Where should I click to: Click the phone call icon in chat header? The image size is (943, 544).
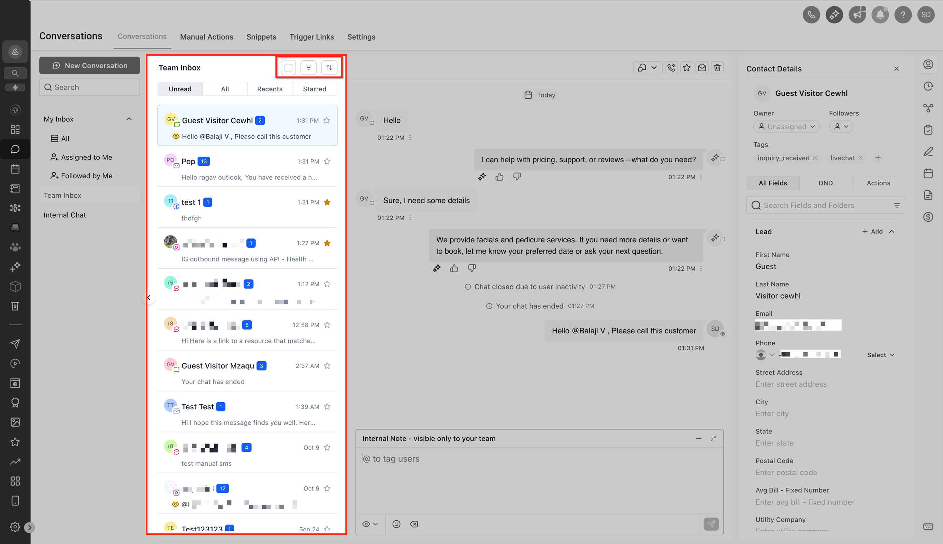(x=671, y=67)
